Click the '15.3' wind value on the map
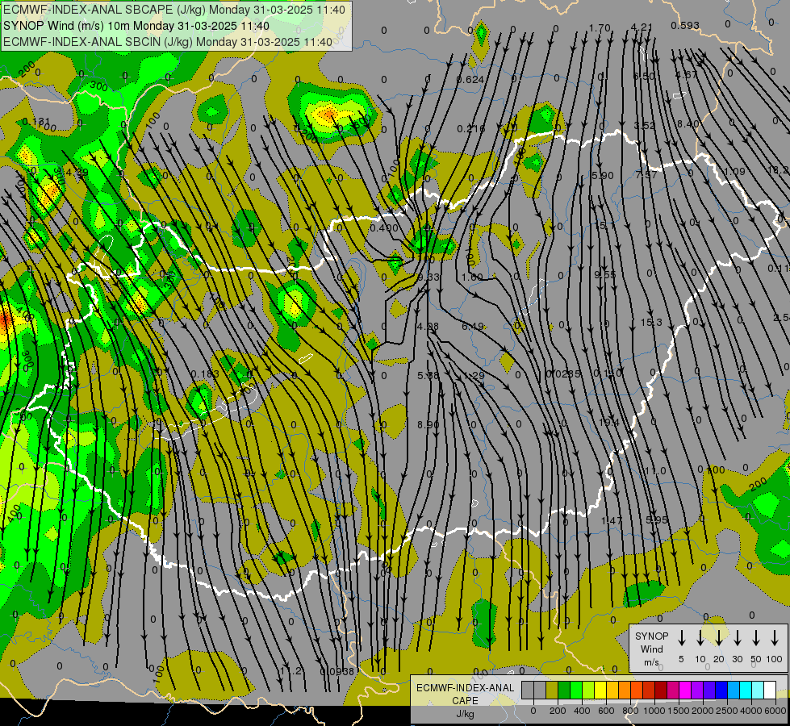Screen dimensions: 790x726 (x=651, y=322)
